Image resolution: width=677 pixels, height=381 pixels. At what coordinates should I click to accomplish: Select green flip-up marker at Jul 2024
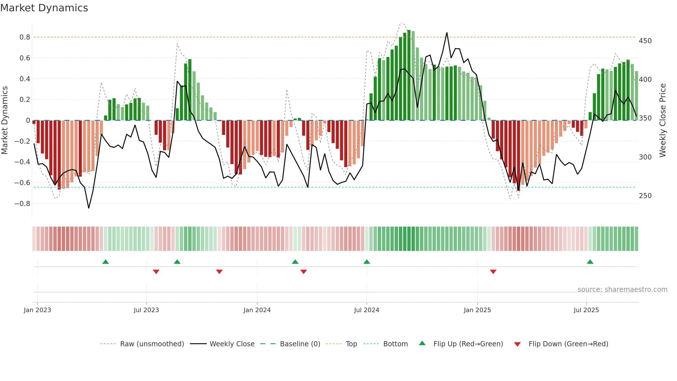click(367, 262)
